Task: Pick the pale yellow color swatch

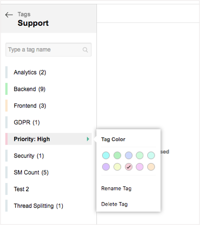Action: (x=117, y=167)
